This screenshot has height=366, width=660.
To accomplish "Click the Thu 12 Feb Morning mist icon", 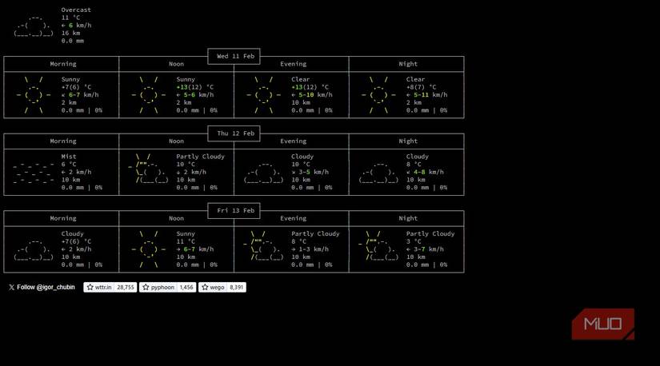I will click(x=34, y=172).
